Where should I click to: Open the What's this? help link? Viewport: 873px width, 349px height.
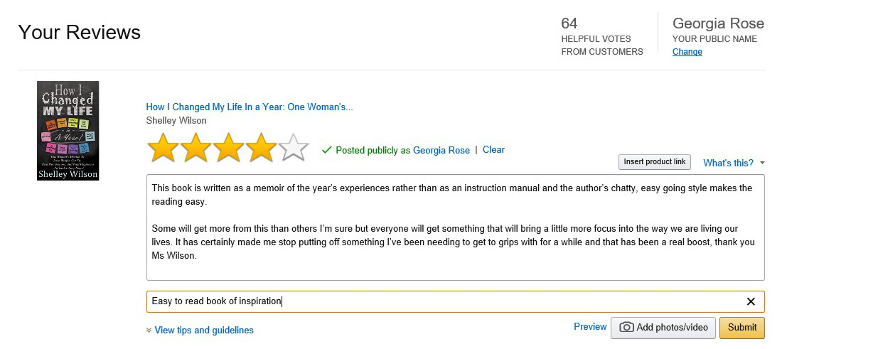(x=728, y=163)
